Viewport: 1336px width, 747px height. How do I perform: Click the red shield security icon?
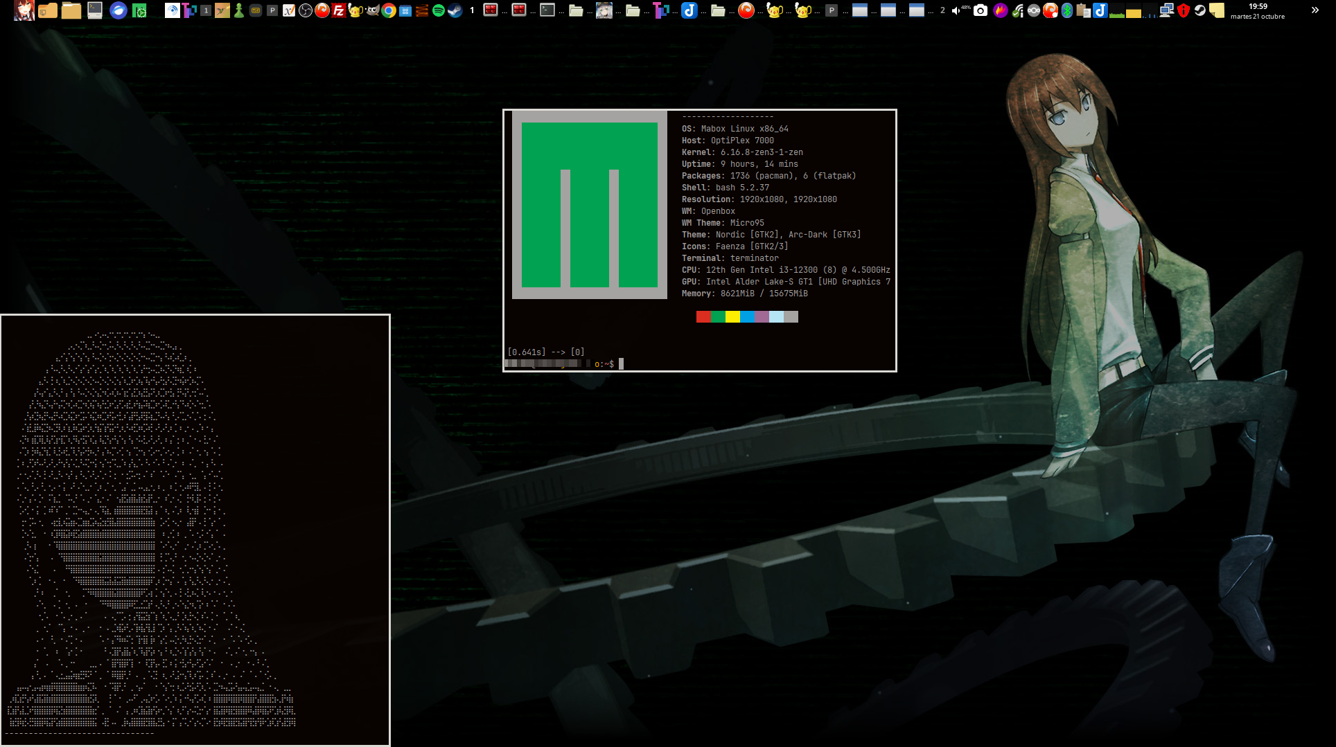(1184, 10)
